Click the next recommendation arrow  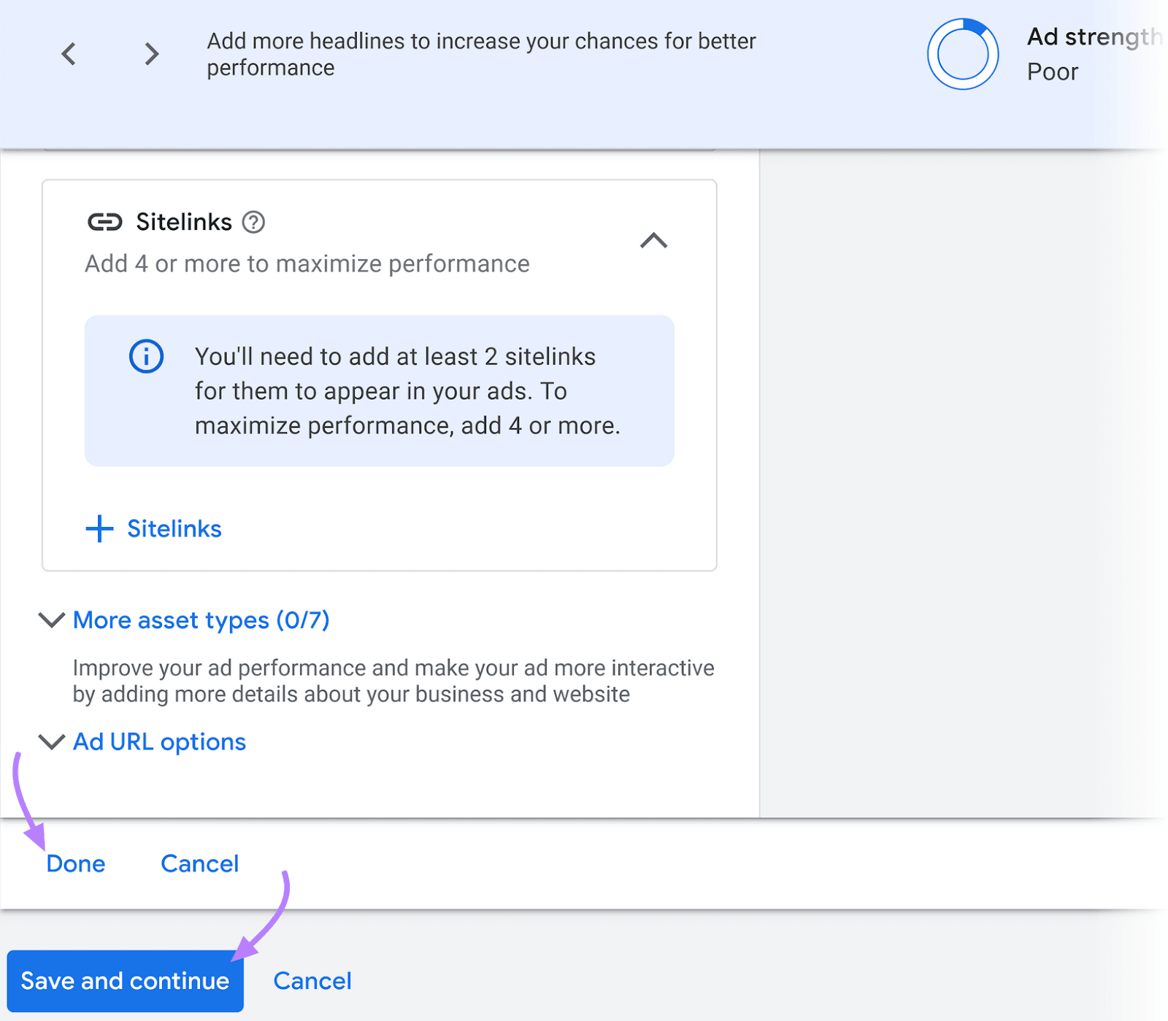[150, 53]
